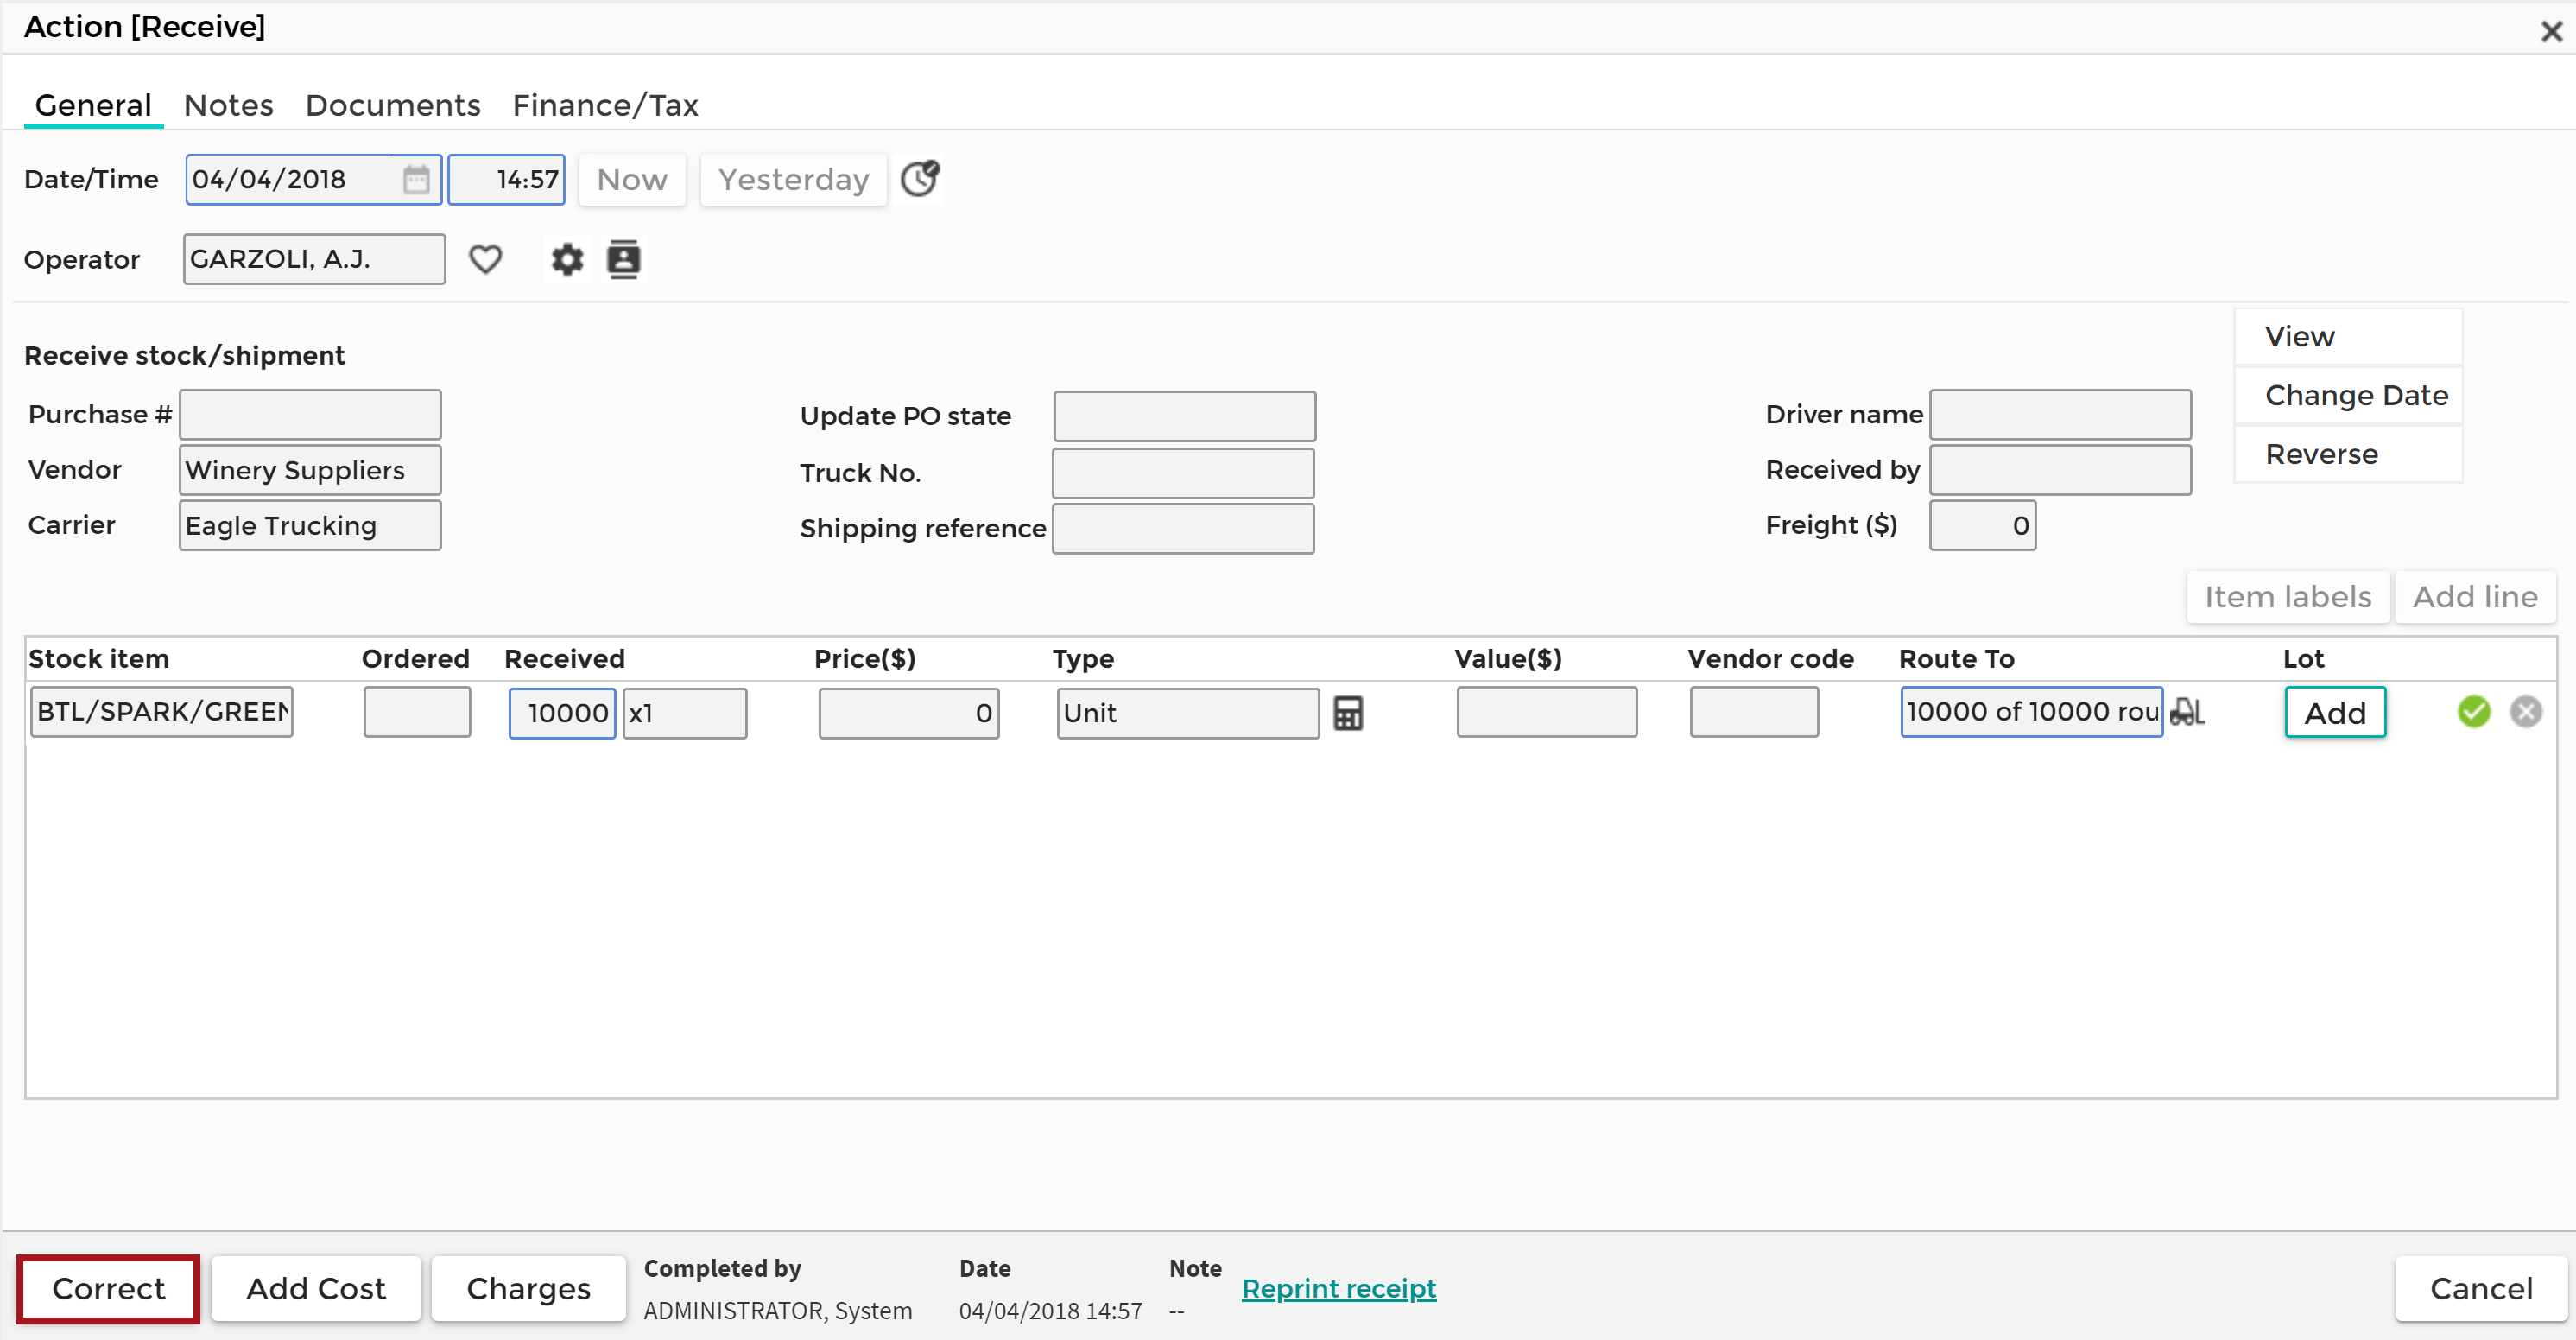Click the Item labels button
This screenshot has width=2576, height=1340.
pos(2288,596)
